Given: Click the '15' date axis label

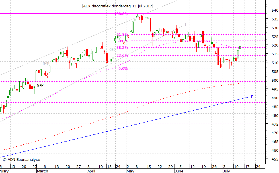Looking at the screenshot, I should [x=149, y=167].
